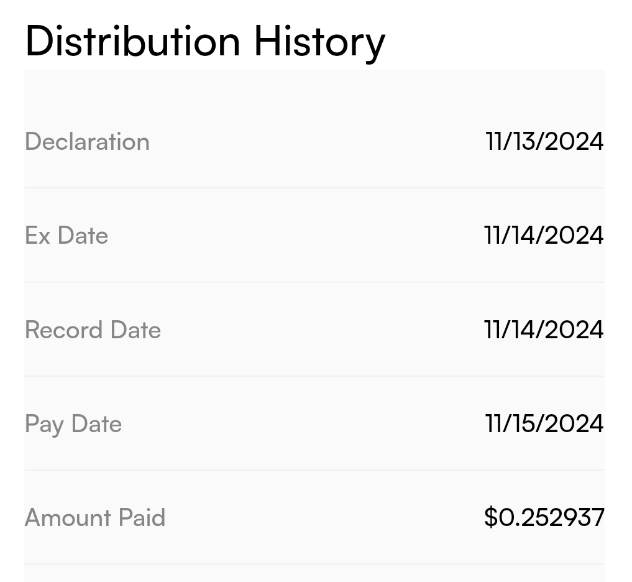This screenshot has height=582, width=632.
Task: Click the divider line below the Record Date row
Action: click(x=314, y=376)
